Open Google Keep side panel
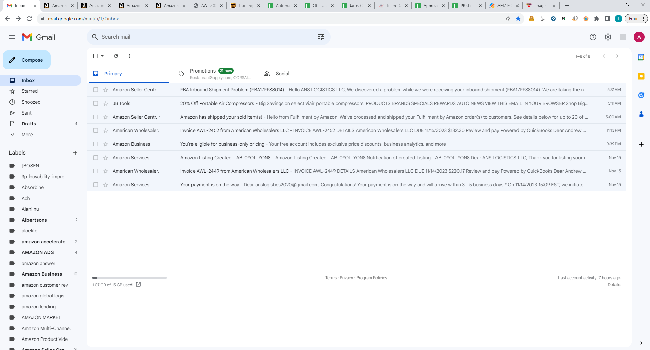Viewport: 650px width, 350px height. pyautogui.click(x=641, y=76)
